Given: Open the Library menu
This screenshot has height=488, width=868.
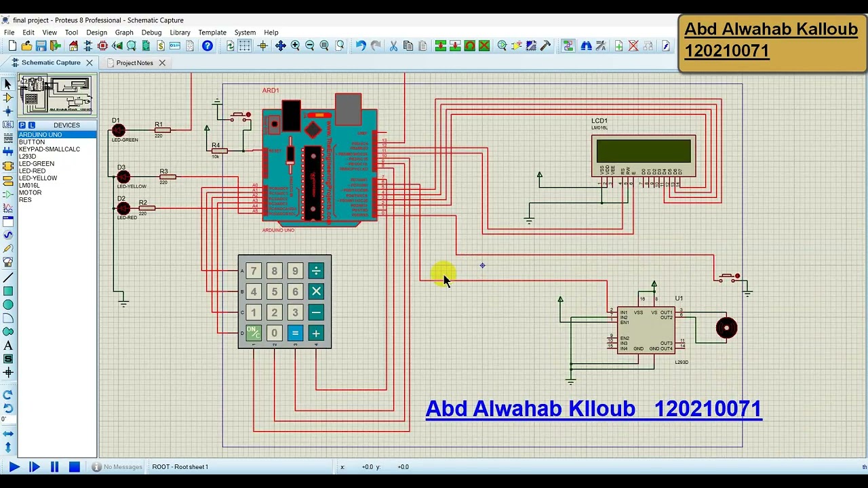Looking at the screenshot, I should coord(180,33).
